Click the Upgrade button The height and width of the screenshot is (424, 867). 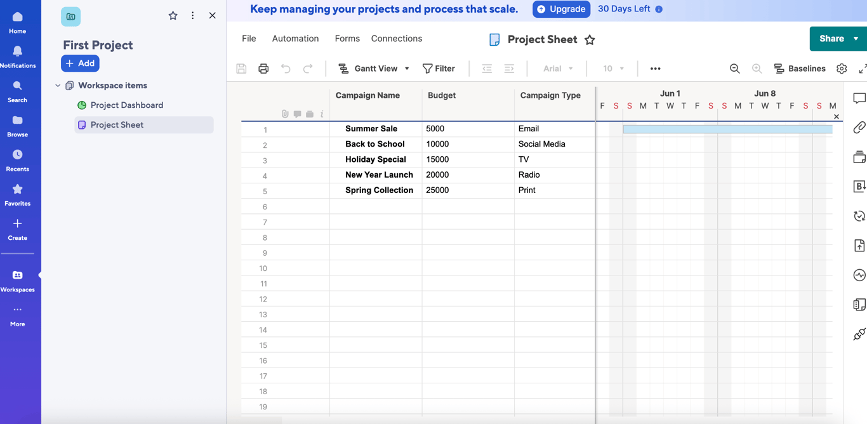tap(561, 9)
